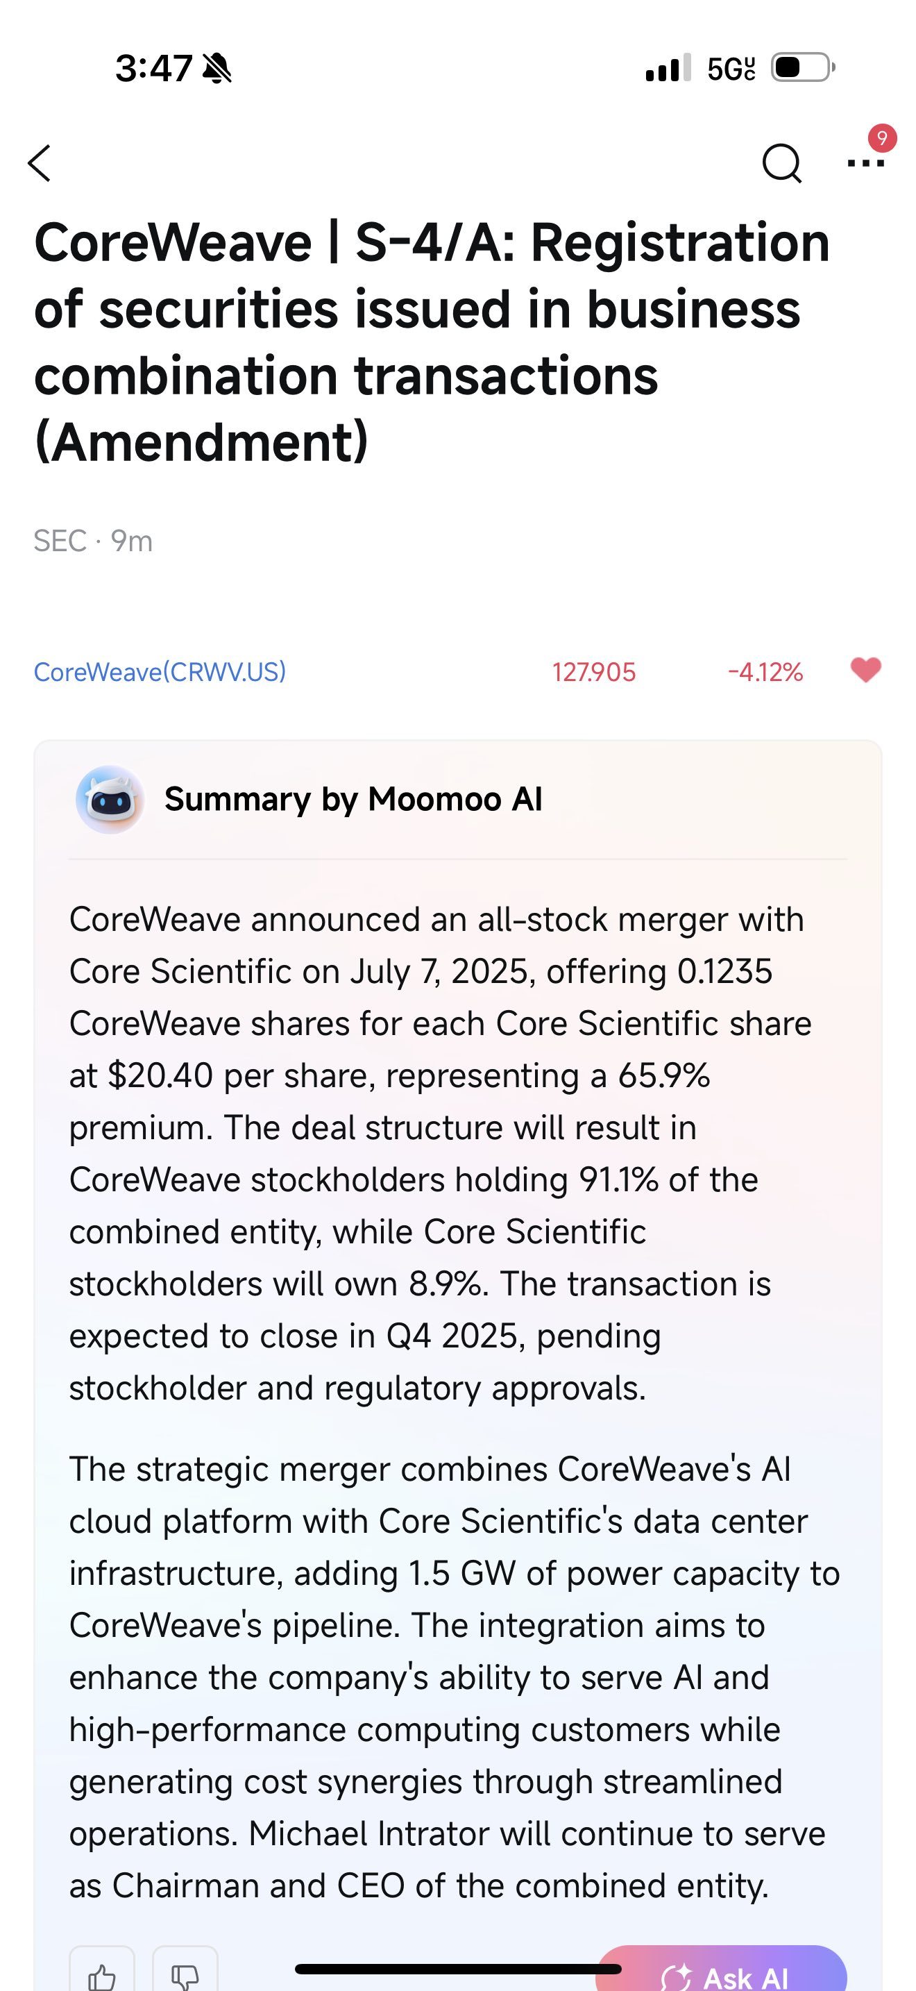Tap the search magnifier icon
The height and width of the screenshot is (1991, 916).
(781, 163)
